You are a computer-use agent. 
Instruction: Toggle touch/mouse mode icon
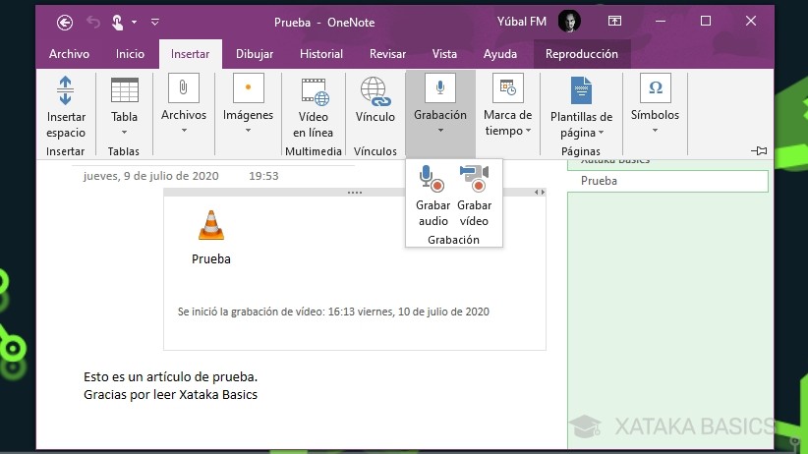tap(118, 23)
